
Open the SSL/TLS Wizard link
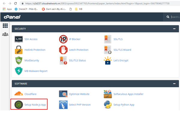(x=122, y=50)
